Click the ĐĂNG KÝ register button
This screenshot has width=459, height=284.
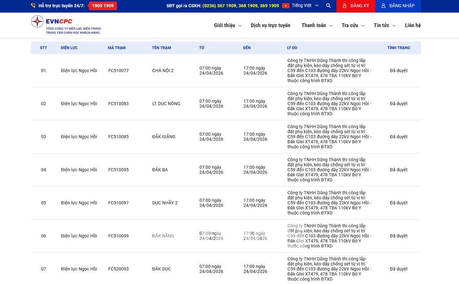click(x=355, y=6)
